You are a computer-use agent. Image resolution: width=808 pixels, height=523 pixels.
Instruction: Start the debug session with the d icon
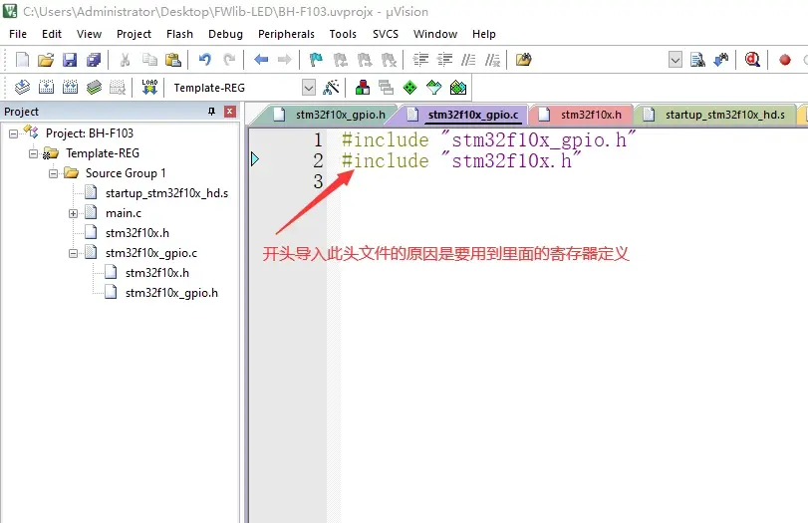tap(752, 60)
